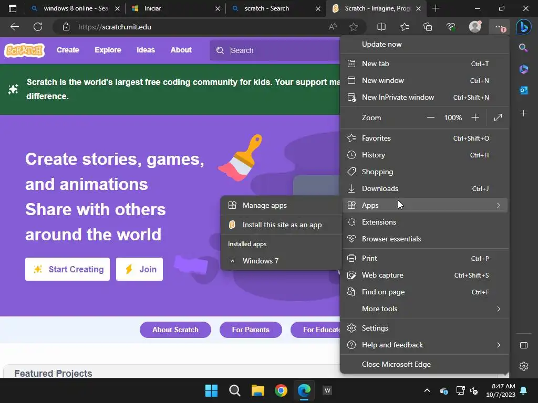538x403 pixels.
Task: Select Shopping in the menu
Action: tap(425, 172)
